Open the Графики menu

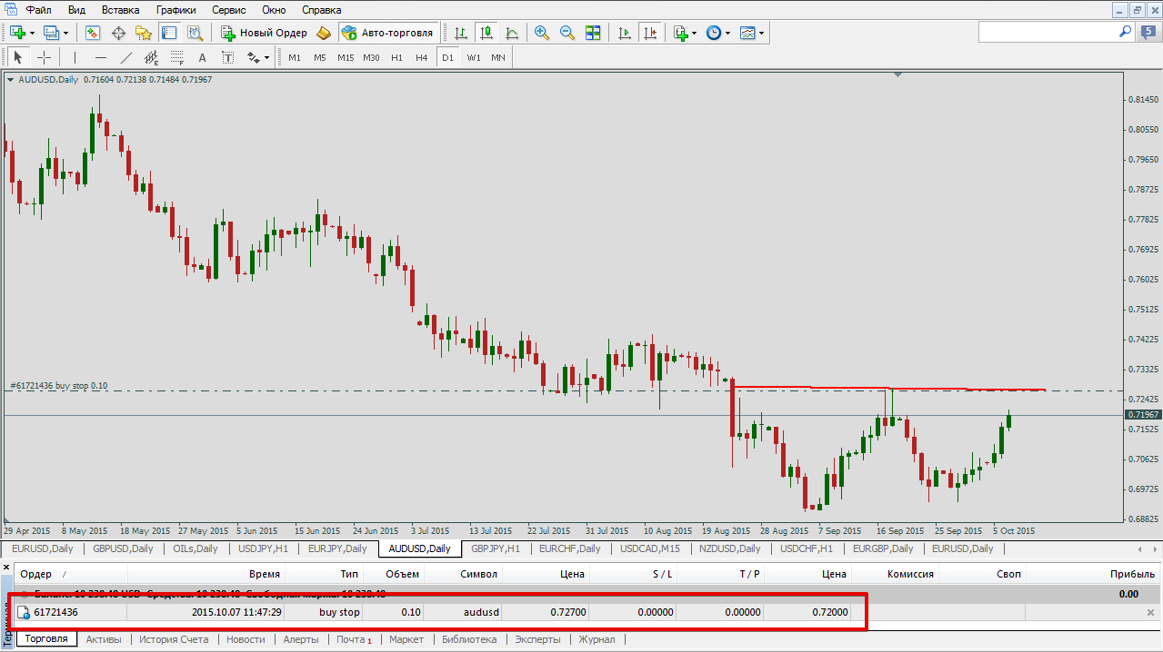coord(175,10)
